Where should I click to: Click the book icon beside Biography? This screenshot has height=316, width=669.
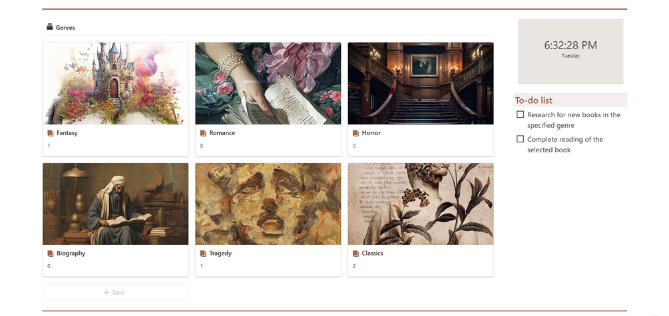click(51, 253)
